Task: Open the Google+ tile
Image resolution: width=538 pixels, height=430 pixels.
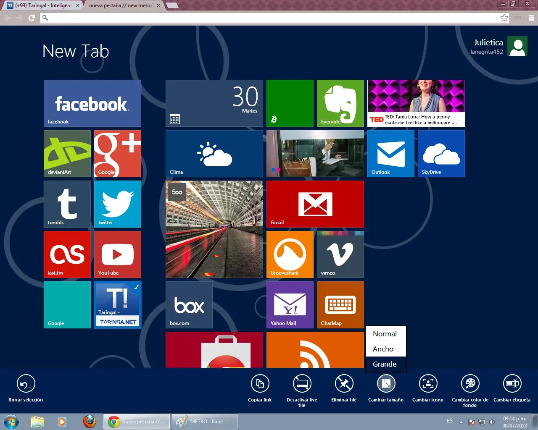Action: [118, 154]
